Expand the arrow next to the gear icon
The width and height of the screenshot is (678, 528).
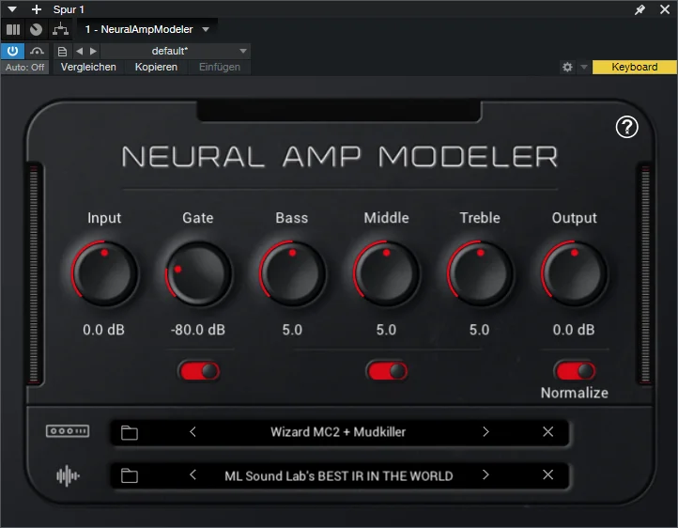584,67
